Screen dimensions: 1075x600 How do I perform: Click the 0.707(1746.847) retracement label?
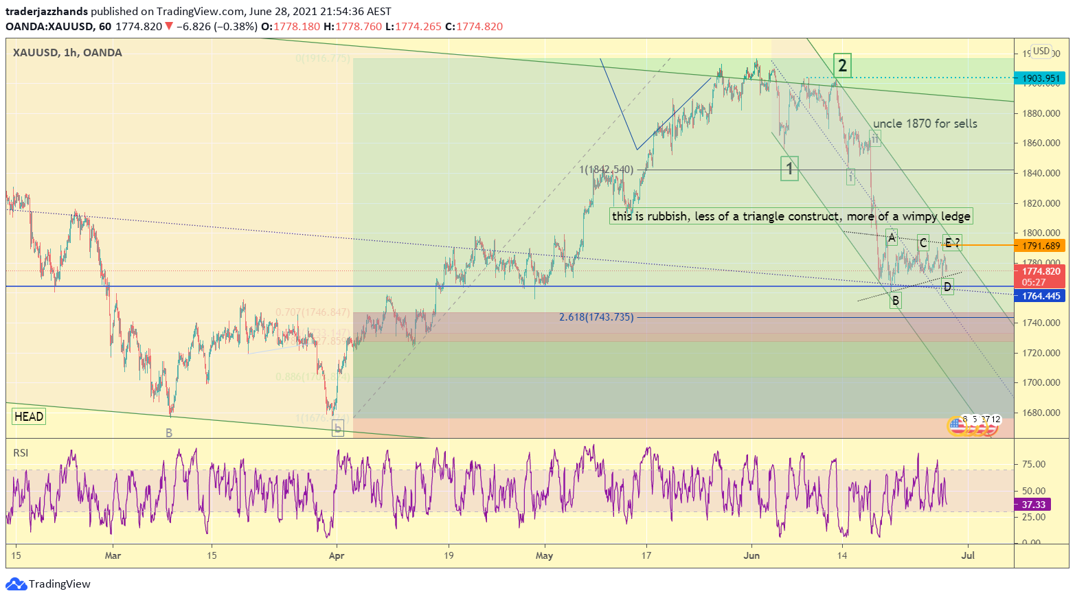[x=313, y=312]
